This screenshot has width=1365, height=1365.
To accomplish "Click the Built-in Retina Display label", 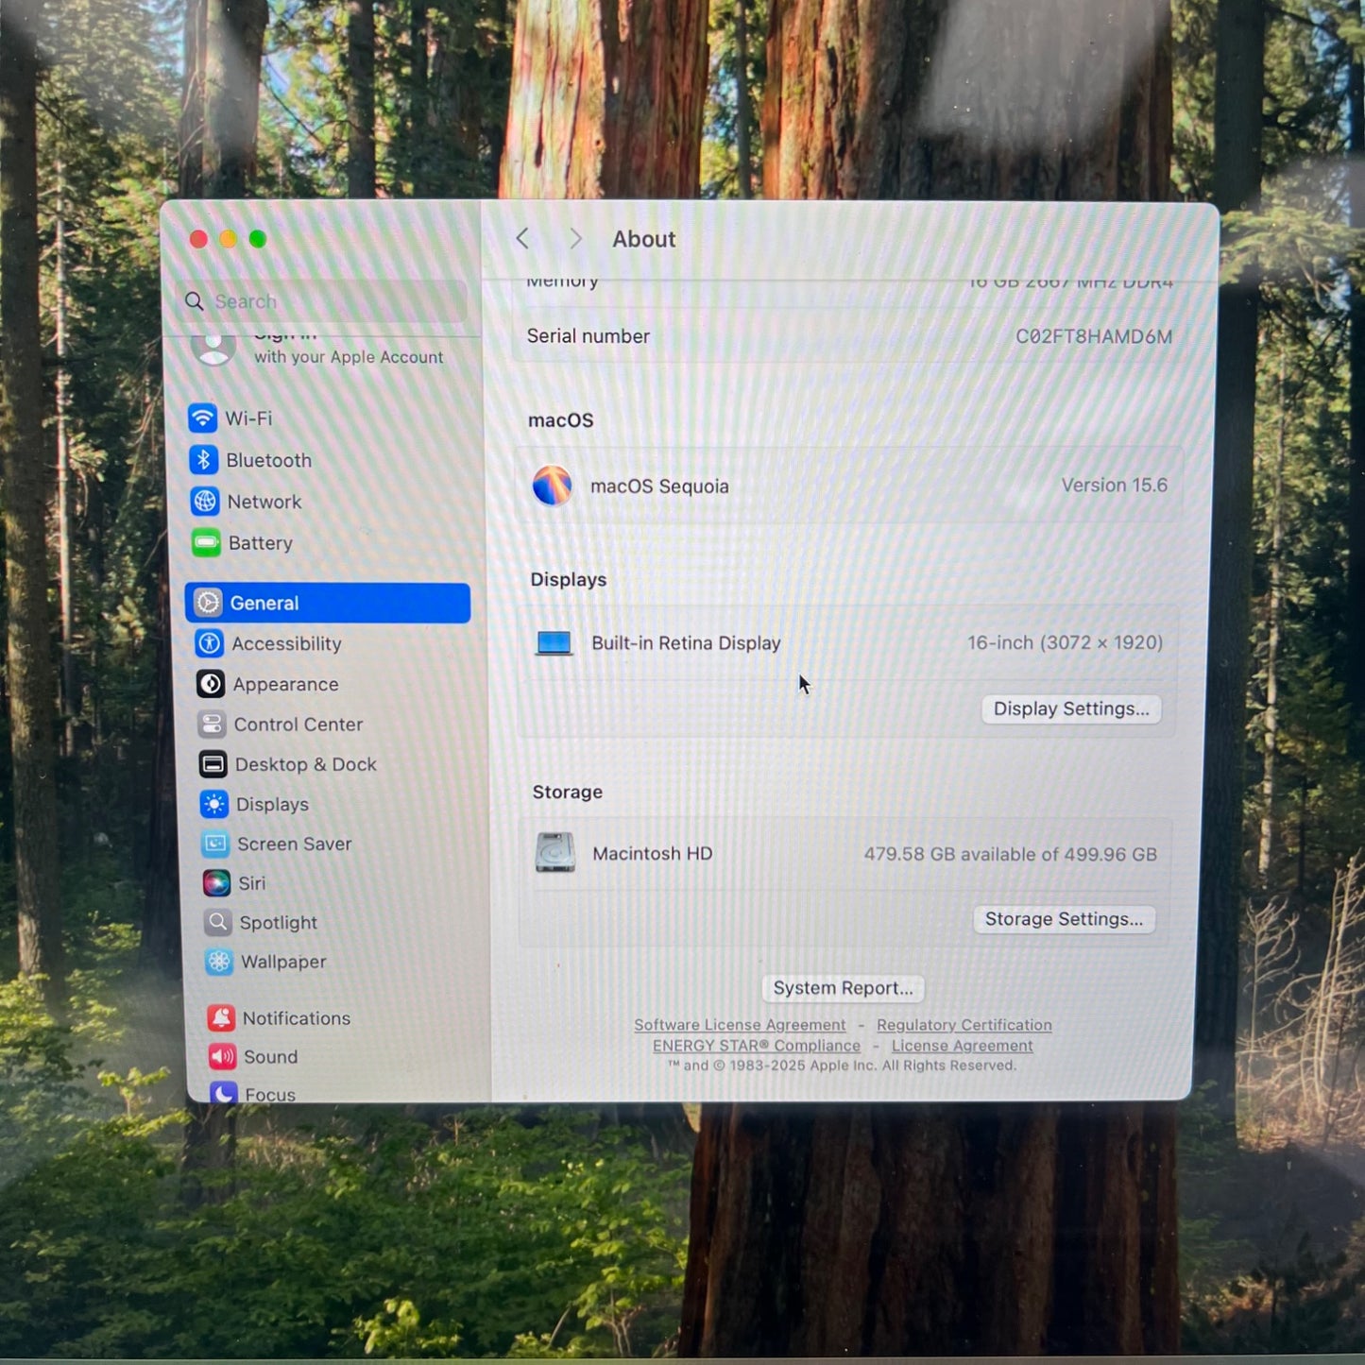I will coord(686,643).
